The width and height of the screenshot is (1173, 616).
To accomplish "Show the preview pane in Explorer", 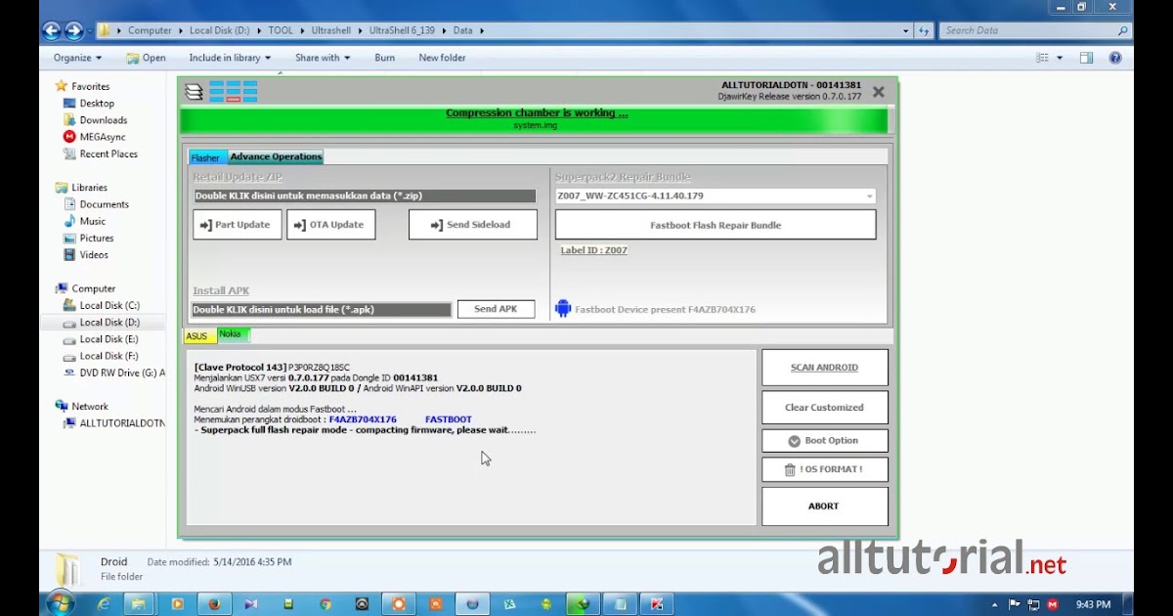I will (x=1086, y=58).
